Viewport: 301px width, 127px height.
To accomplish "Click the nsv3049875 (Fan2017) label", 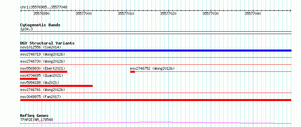I will click(x=41, y=97).
